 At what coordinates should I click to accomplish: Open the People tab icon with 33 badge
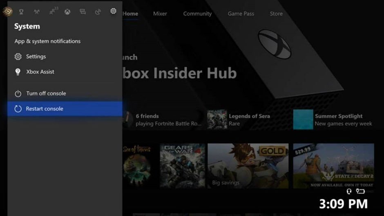tap(54, 11)
